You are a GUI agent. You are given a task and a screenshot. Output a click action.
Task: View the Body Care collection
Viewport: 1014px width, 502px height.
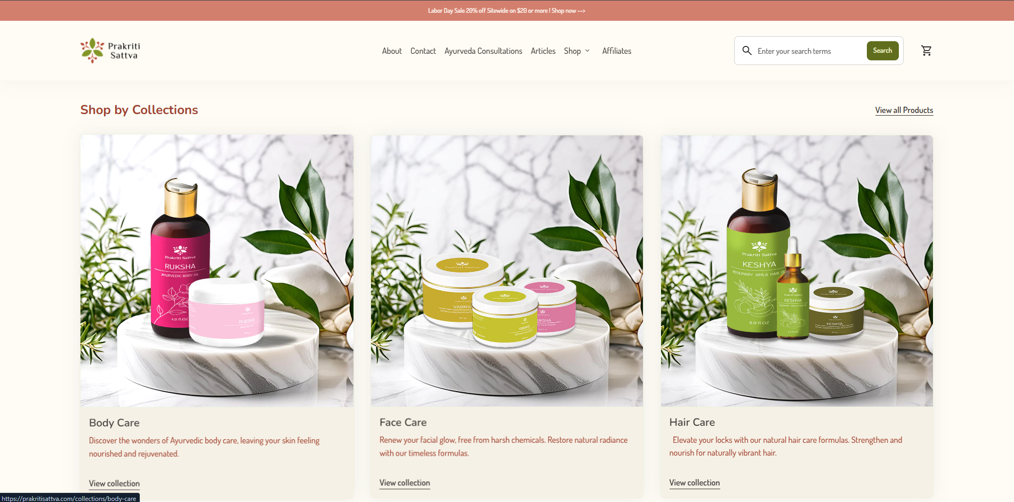coord(114,483)
